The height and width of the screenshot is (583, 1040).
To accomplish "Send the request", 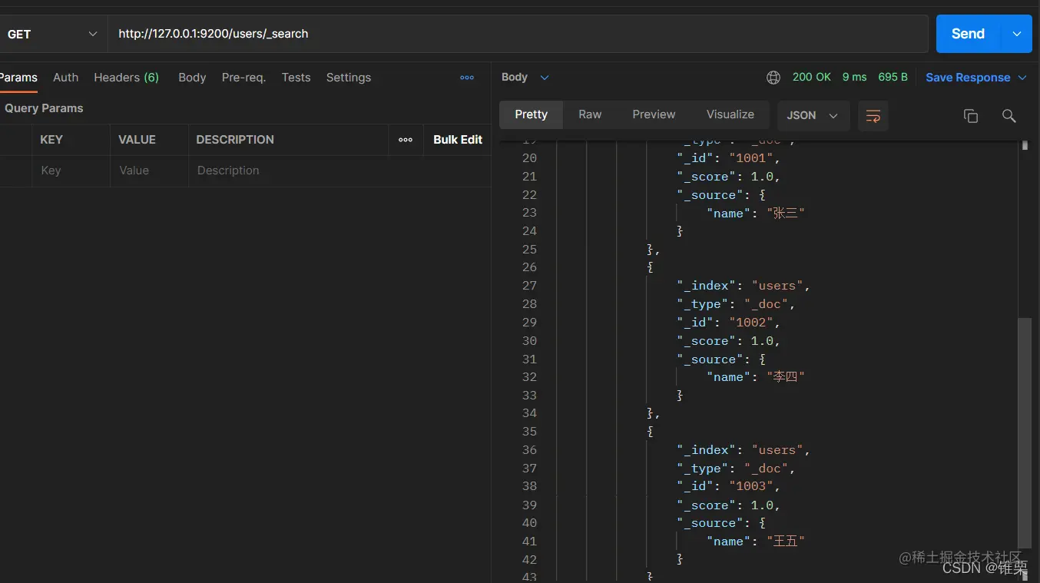I will coord(968,34).
